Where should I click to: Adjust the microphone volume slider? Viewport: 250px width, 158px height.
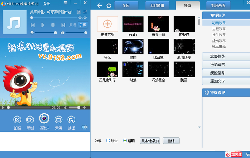pos(45,33)
